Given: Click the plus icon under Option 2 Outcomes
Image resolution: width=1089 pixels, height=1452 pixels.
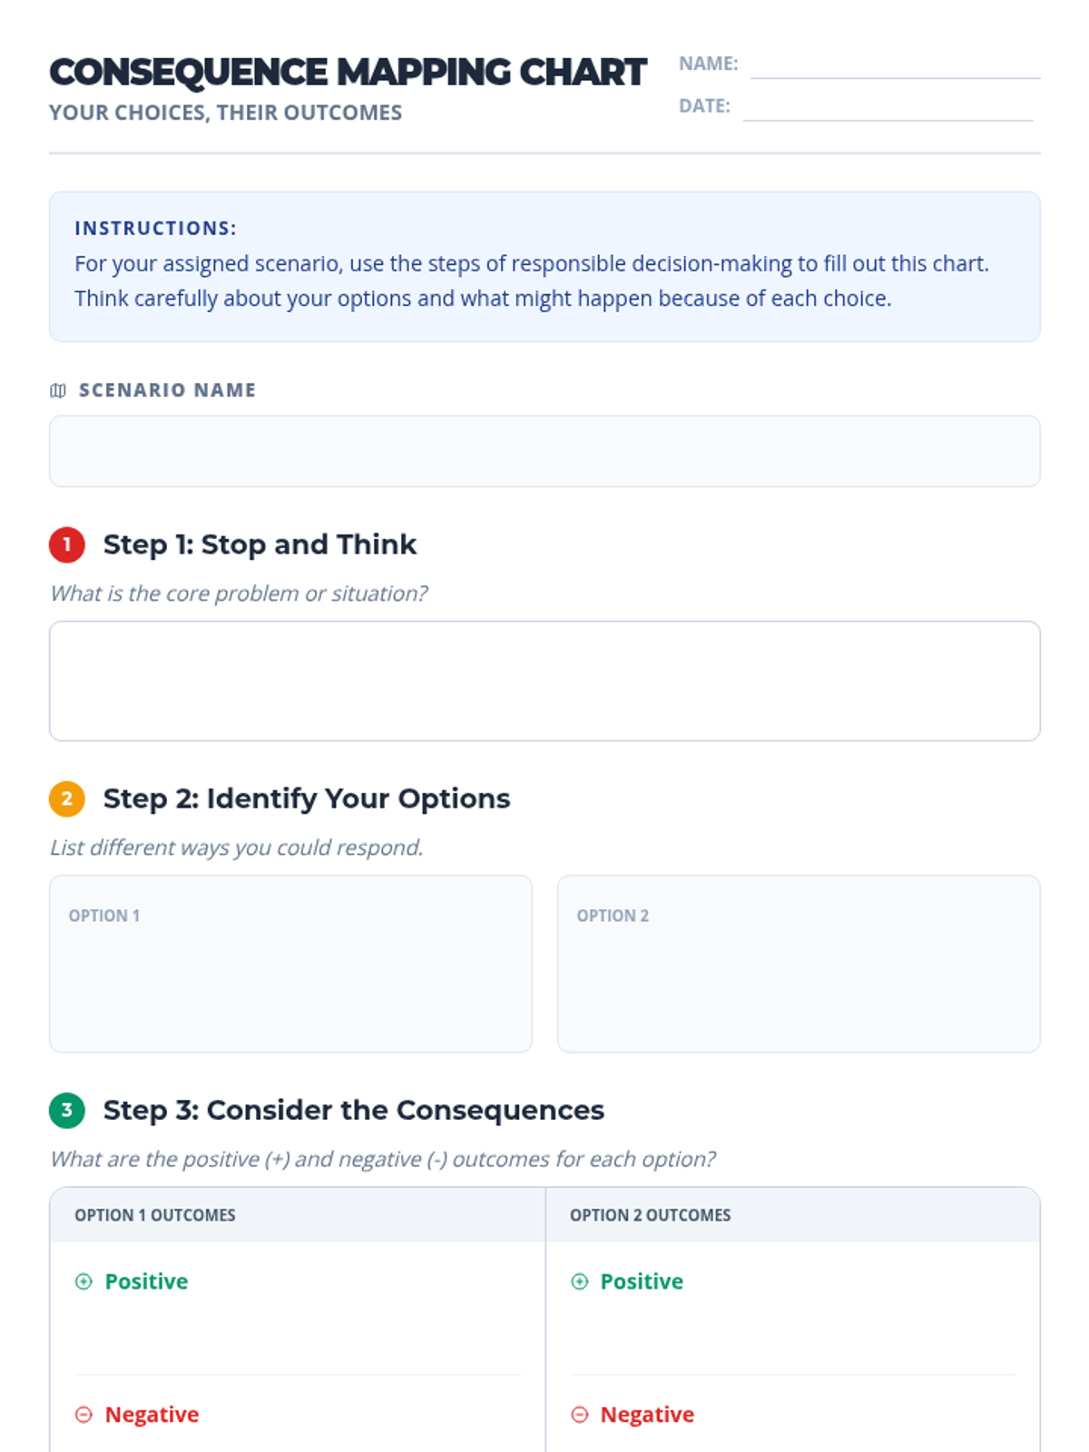Looking at the screenshot, I should click(579, 1281).
